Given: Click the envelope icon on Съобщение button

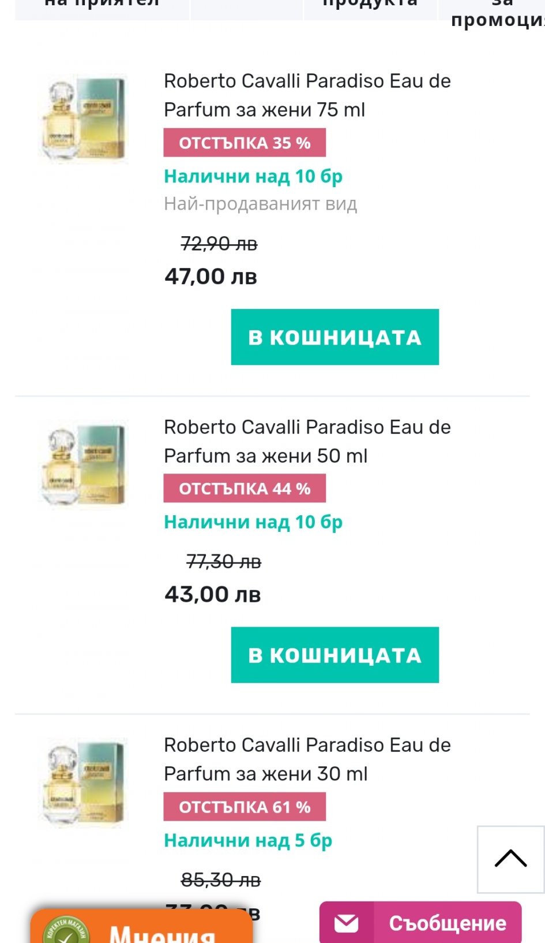Looking at the screenshot, I should pos(347,923).
